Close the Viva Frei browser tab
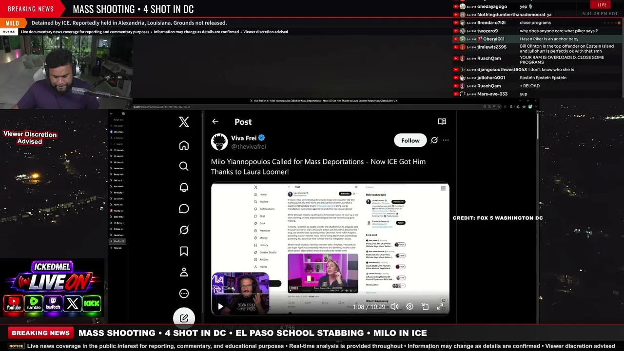 click(123, 241)
